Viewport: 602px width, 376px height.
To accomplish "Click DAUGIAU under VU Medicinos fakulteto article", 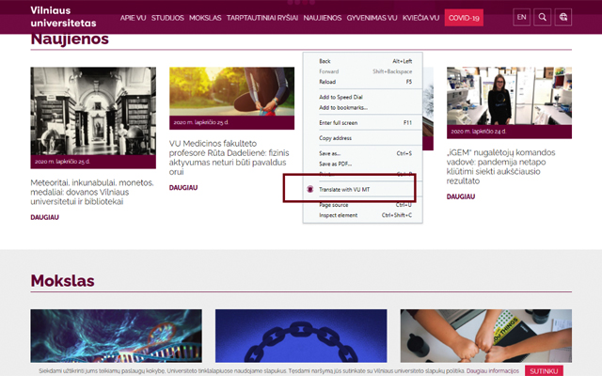I will 183,188.
